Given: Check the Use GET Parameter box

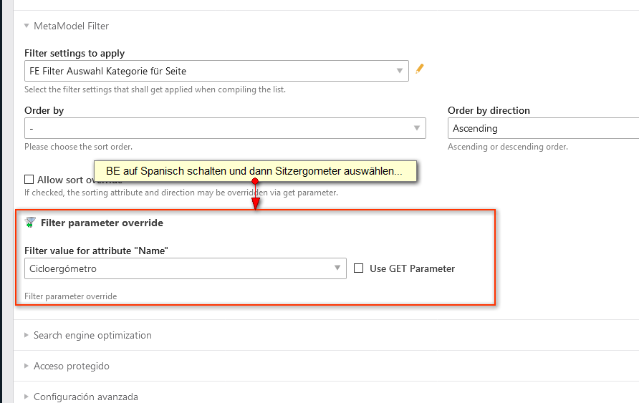Looking at the screenshot, I should 359,268.
